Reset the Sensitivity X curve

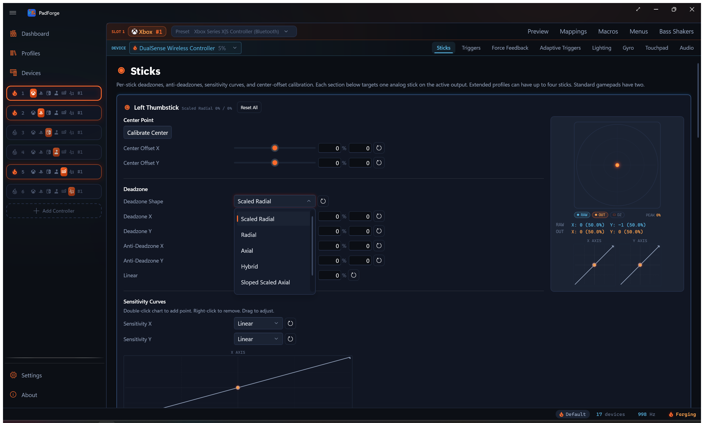(x=290, y=323)
